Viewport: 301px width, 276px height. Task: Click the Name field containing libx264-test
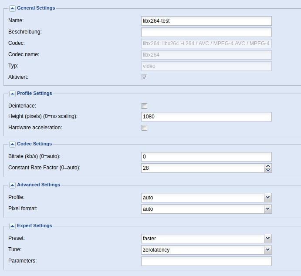(206, 21)
